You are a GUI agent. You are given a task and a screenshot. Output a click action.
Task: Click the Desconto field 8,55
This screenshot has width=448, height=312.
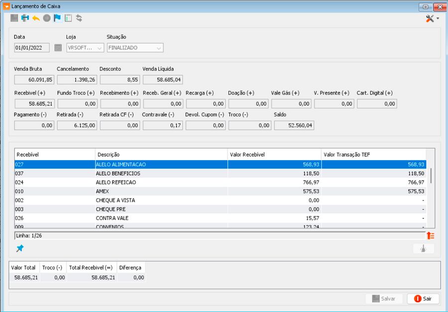[x=119, y=80]
